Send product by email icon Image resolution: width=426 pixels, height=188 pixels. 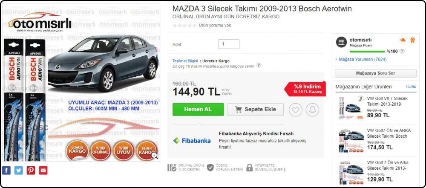click(x=43, y=171)
